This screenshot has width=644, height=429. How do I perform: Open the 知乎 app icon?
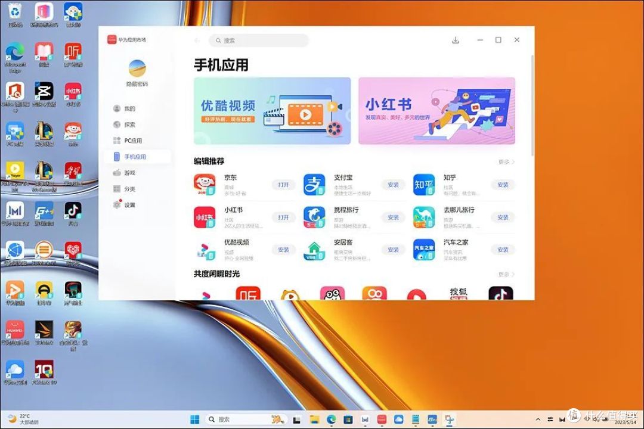click(424, 184)
